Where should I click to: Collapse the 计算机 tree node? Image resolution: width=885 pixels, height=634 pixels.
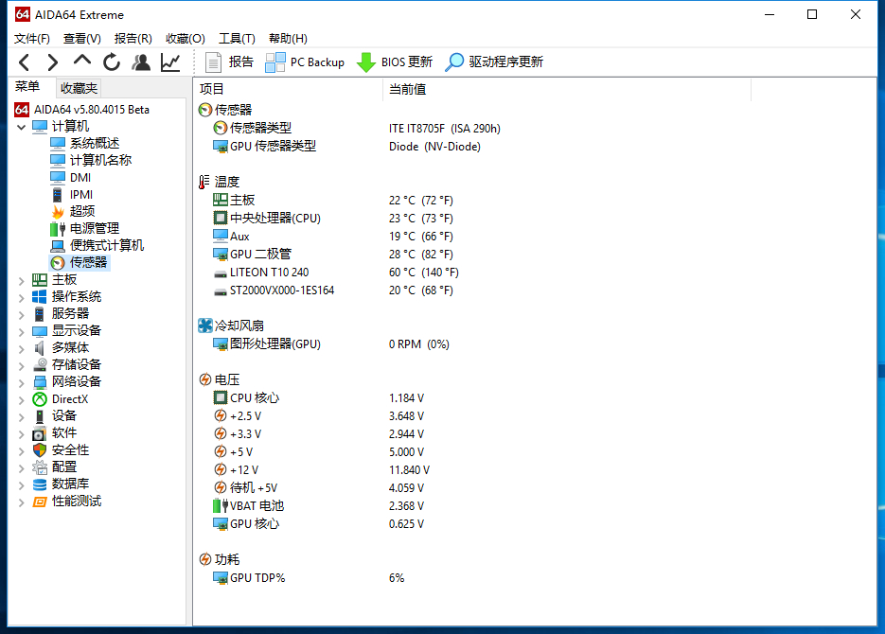[x=21, y=127]
